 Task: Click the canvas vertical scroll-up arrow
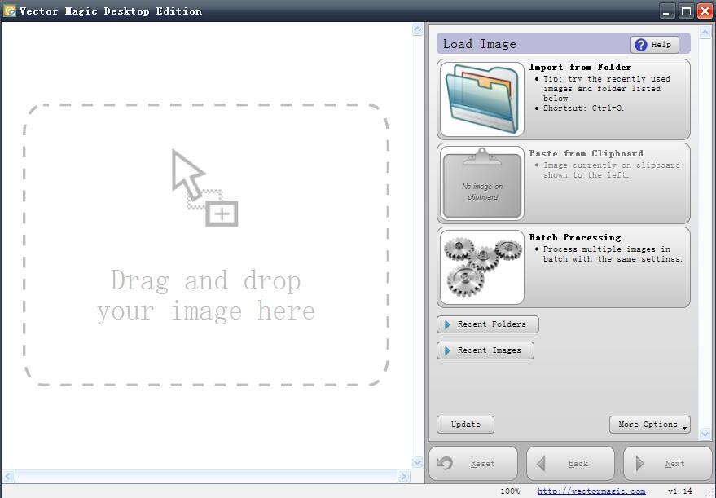pos(417,29)
